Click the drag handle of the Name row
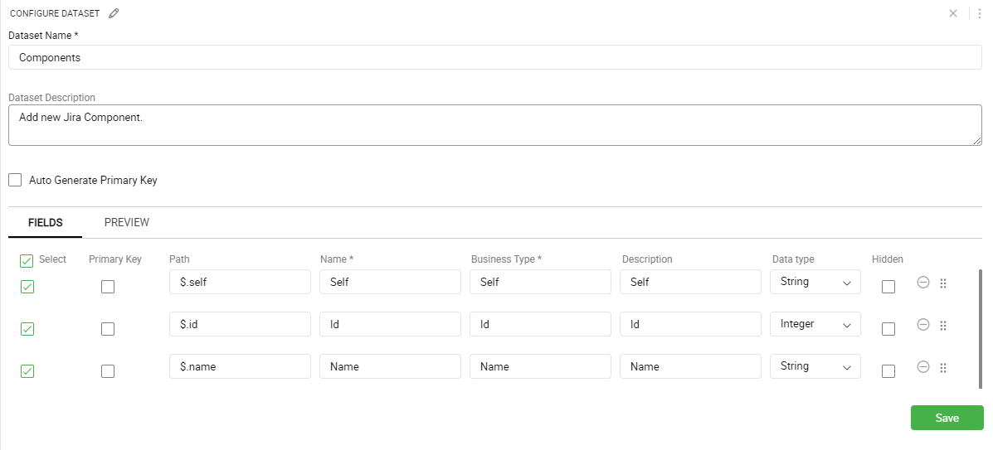993x450 pixels. click(x=943, y=368)
